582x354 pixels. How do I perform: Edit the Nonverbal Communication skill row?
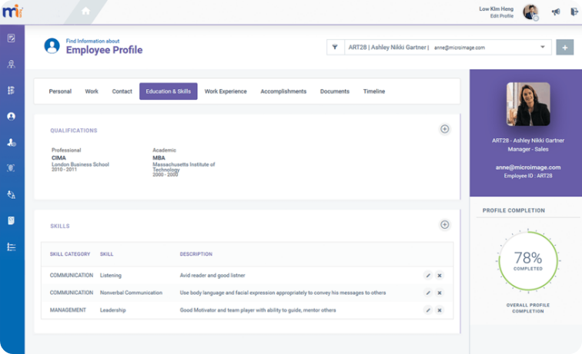click(428, 293)
